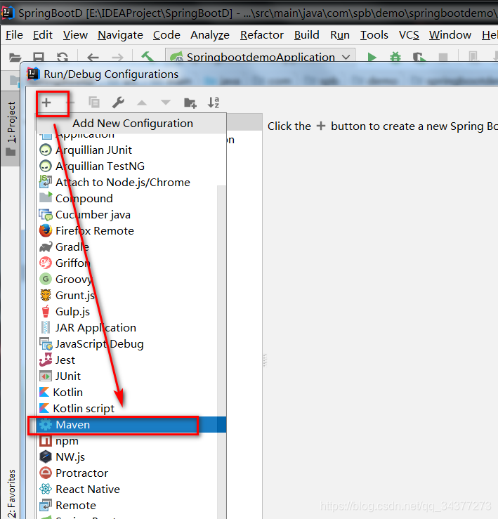Open the Edit menu
498x519 pixels.
(42, 34)
